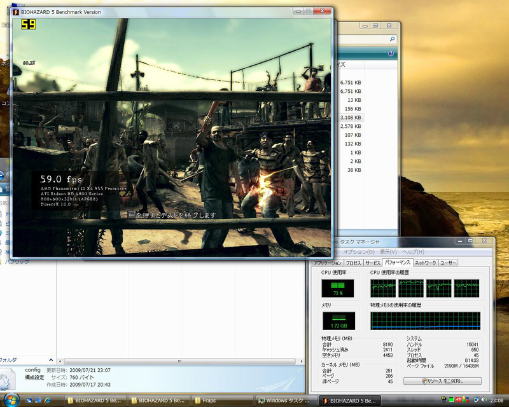The width and height of the screenshot is (509, 407).
Task: Click the physical memory usage history graph
Action: (x=425, y=321)
